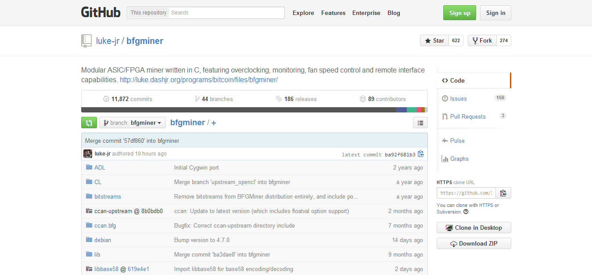Copy the HTTPS clone URL with clipboard icon
The image size is (592, 275).
[x=503, y=193]
